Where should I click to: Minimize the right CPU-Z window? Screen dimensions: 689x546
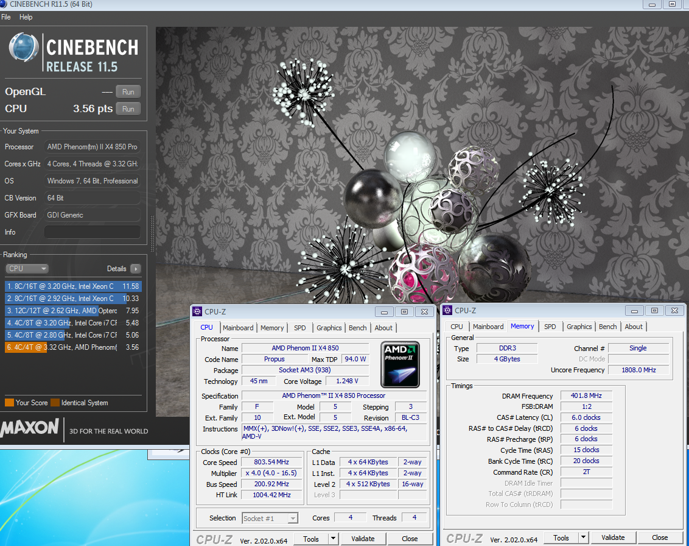pyautogui.click(x=634, y=311)
